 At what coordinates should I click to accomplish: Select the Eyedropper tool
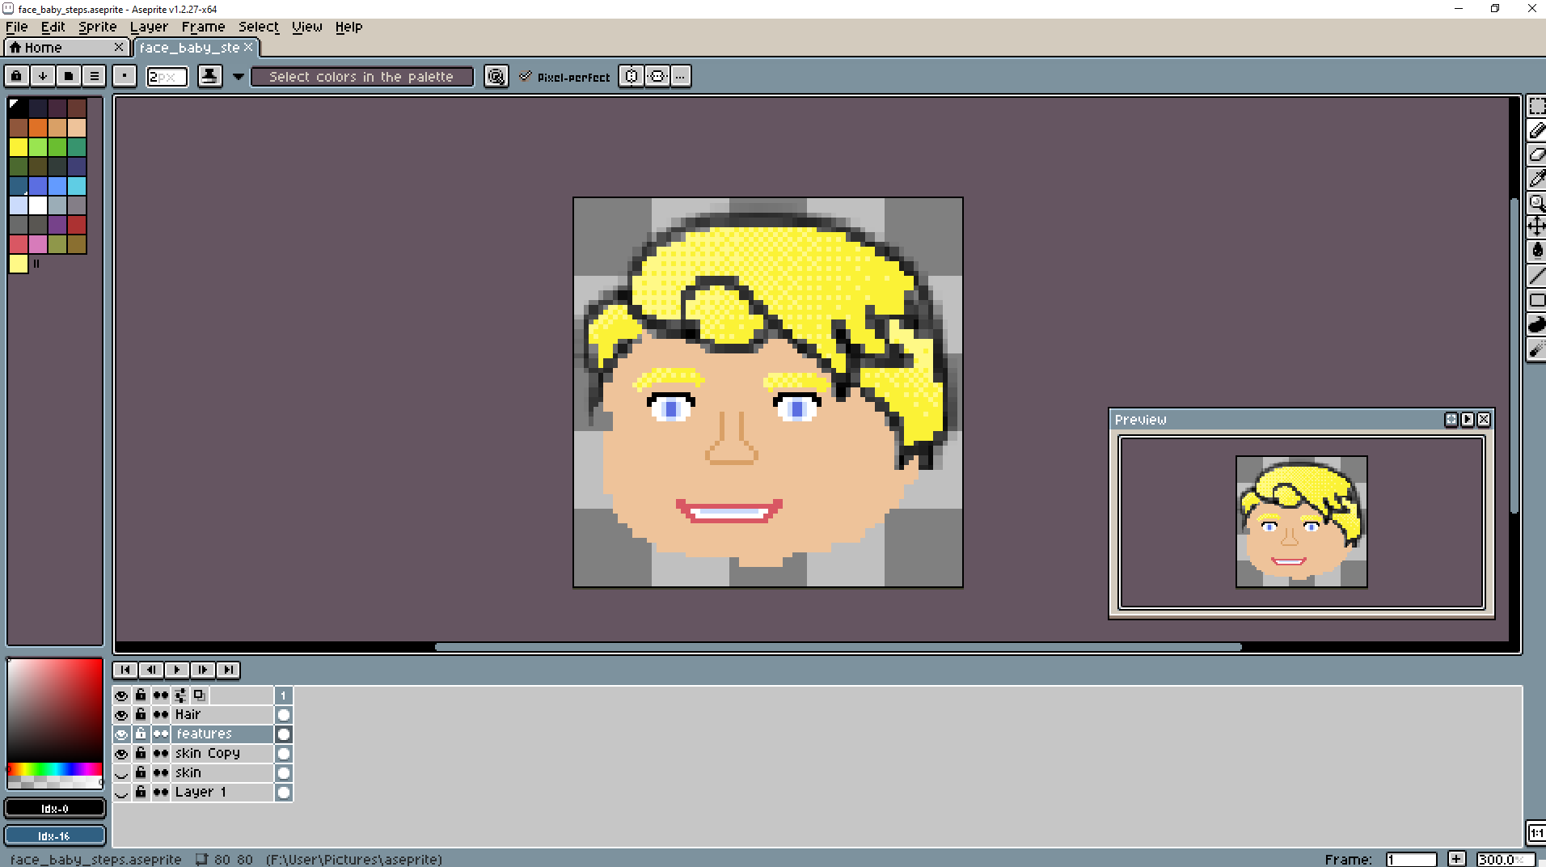(1536, 179)
